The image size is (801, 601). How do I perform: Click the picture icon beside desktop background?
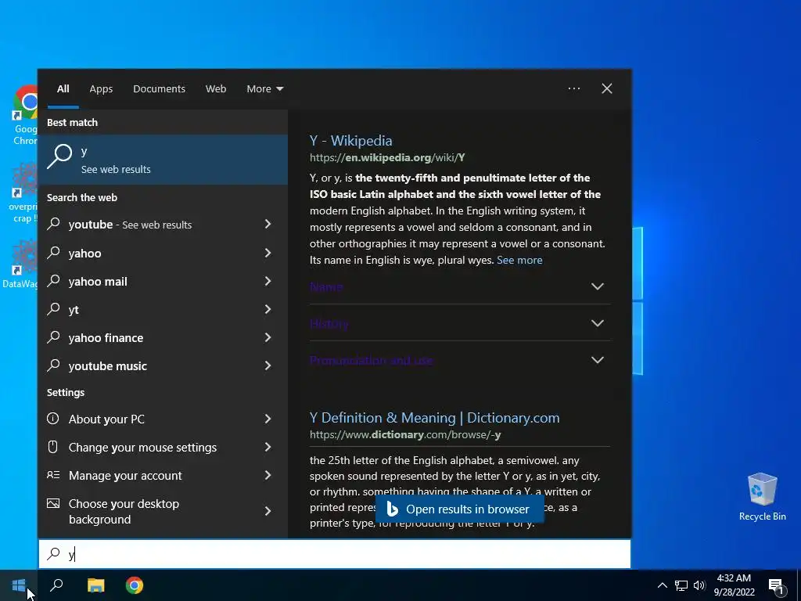pos(53,503)
